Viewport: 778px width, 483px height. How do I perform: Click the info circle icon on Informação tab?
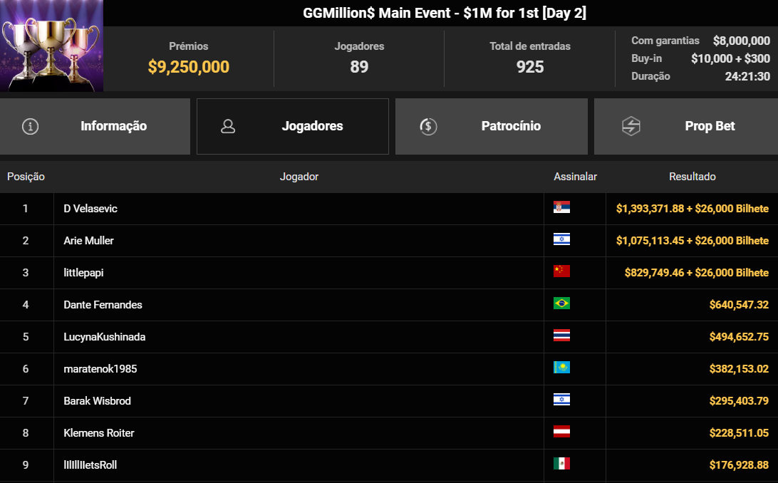[29, 125]
